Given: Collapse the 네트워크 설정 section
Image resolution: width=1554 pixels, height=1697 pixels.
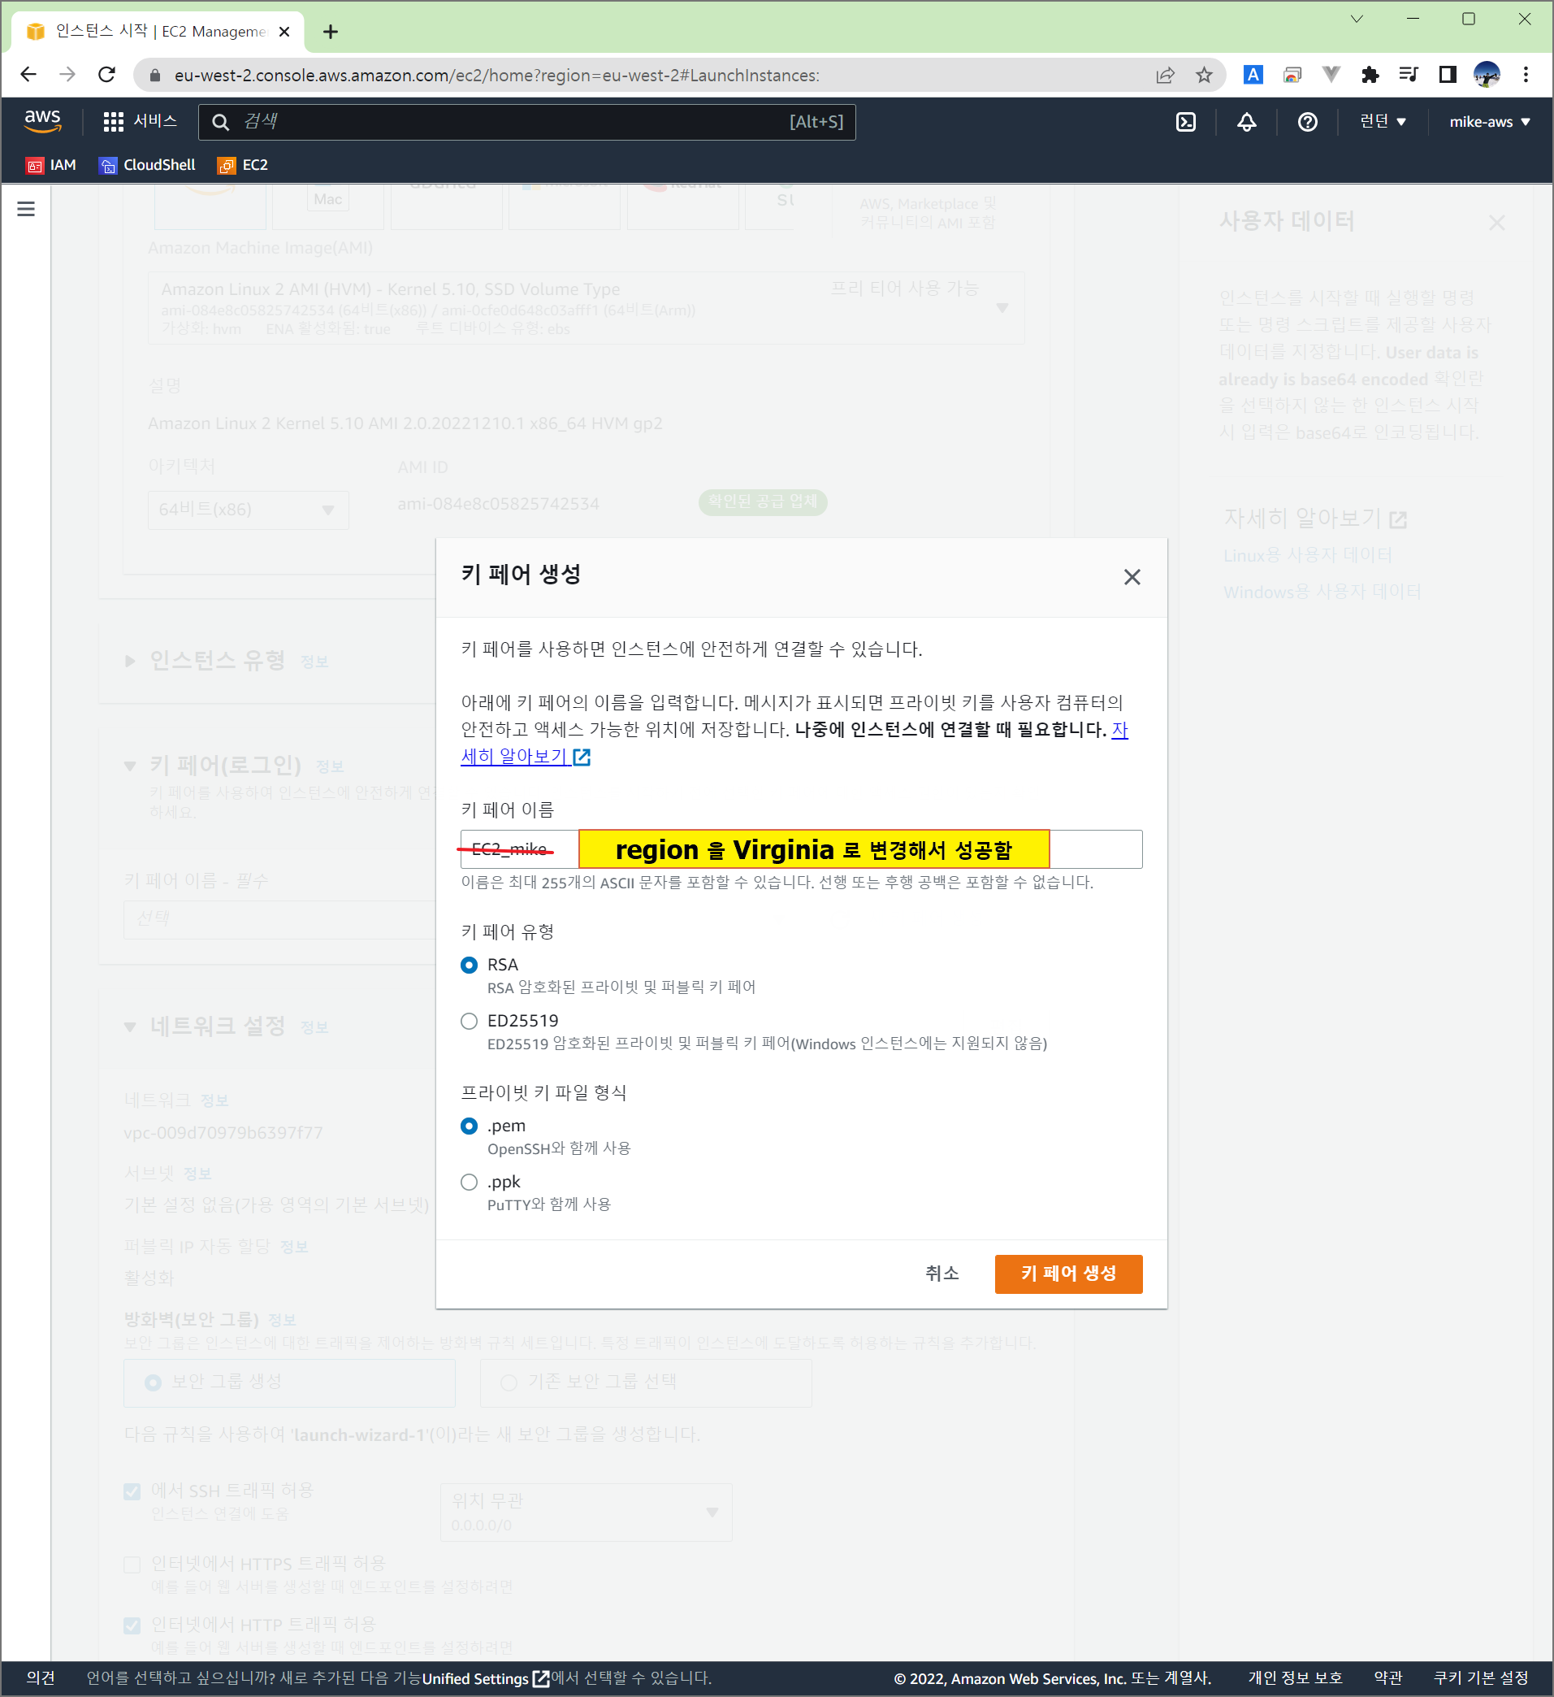Looking at the screenshot, I should coord(130,1027).
